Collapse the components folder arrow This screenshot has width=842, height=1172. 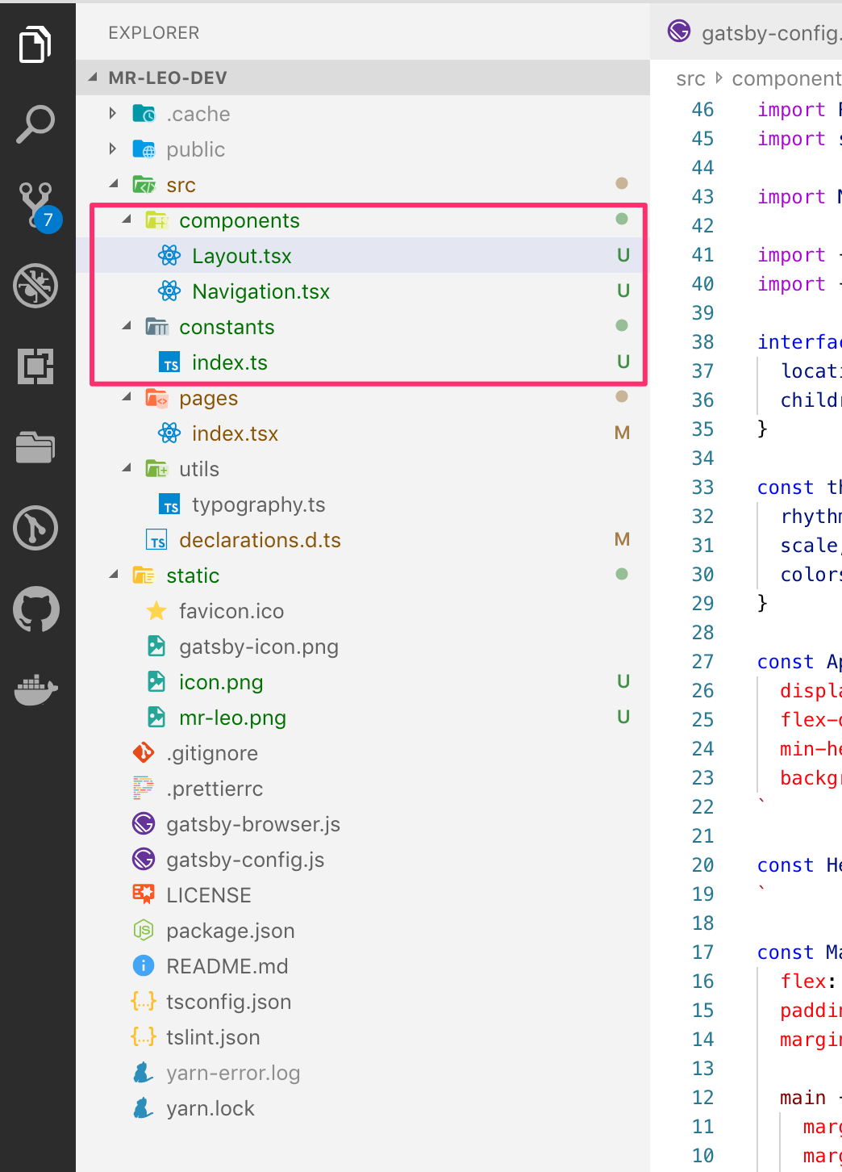pos(127,220)
